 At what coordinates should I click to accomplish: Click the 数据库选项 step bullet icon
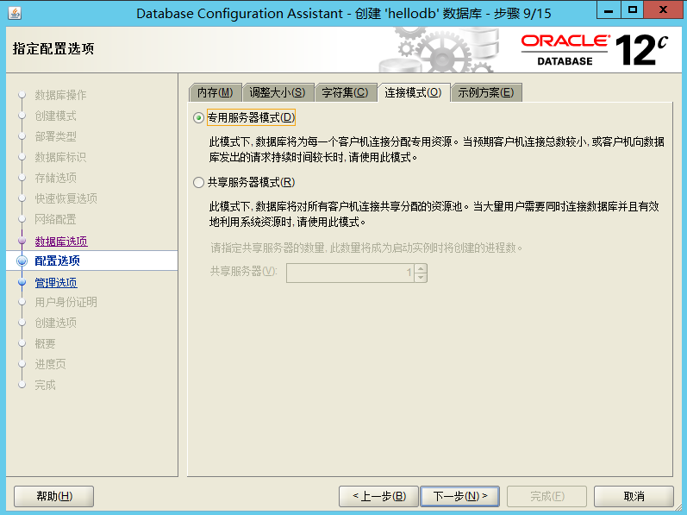pyautogui.click(x=22, y=241)
